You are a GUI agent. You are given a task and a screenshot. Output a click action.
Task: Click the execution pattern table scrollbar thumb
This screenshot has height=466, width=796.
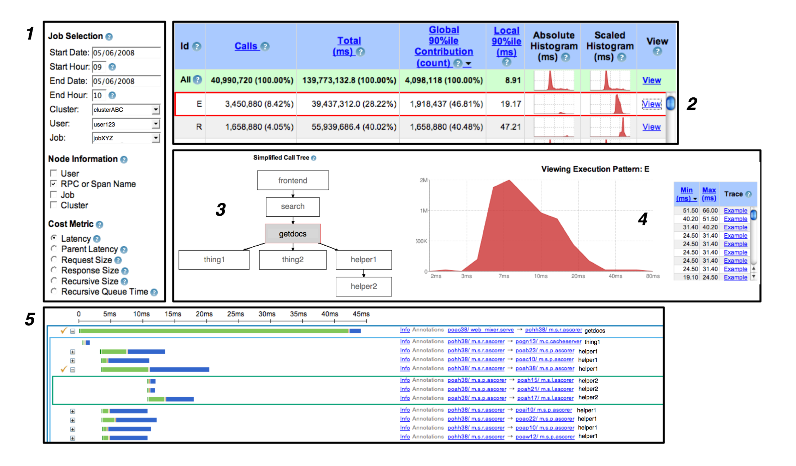pos(671,103)
